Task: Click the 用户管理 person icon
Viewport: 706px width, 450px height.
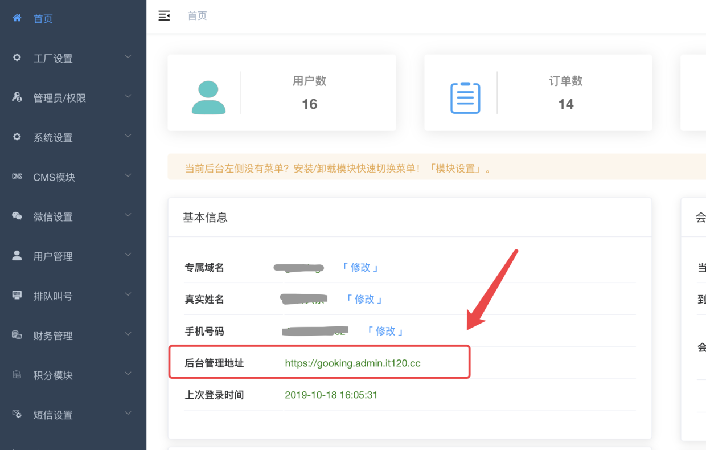Action: pyautogui.click(x=17, y=255)
